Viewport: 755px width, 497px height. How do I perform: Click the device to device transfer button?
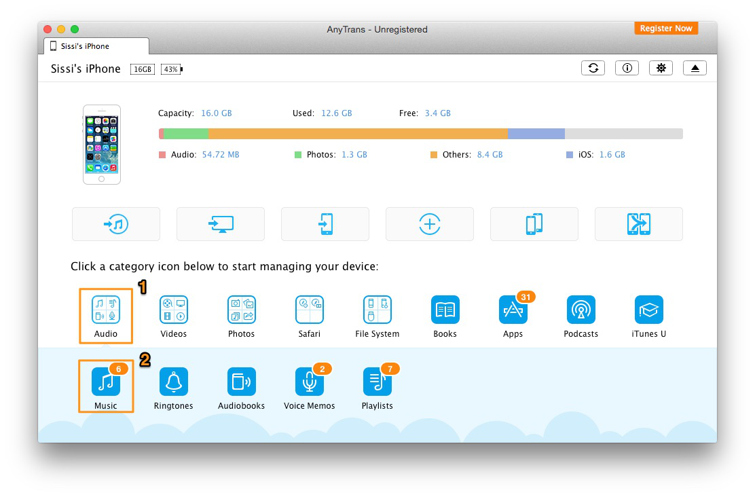pyautogui.click(x=534, y=224)
